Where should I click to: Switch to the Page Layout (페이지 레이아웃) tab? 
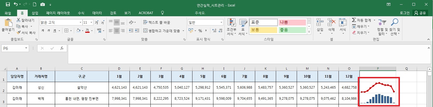(58, 13)
